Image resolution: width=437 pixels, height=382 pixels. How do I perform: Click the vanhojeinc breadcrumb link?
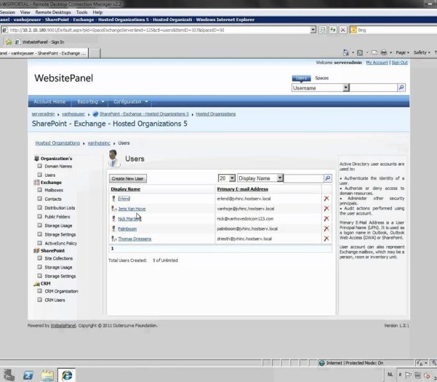pos(99,143)
